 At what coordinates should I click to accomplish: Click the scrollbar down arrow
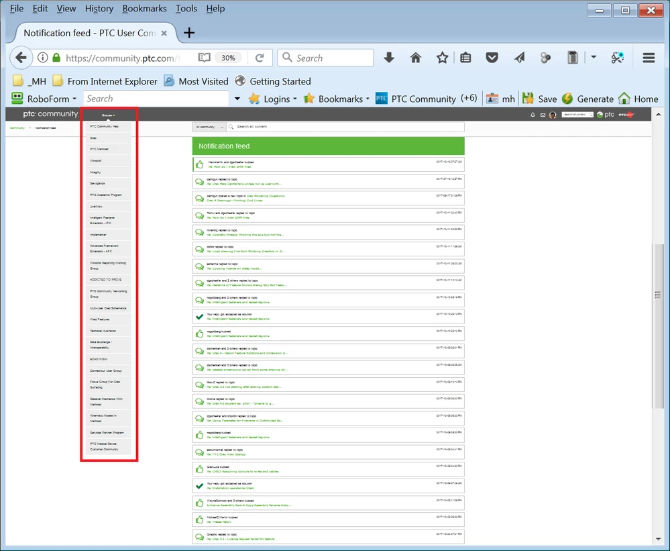pyautogui.click(x=658, y=540)
